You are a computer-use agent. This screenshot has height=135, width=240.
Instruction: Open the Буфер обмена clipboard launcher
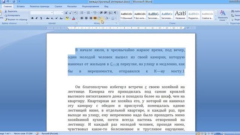pos(27,23)
